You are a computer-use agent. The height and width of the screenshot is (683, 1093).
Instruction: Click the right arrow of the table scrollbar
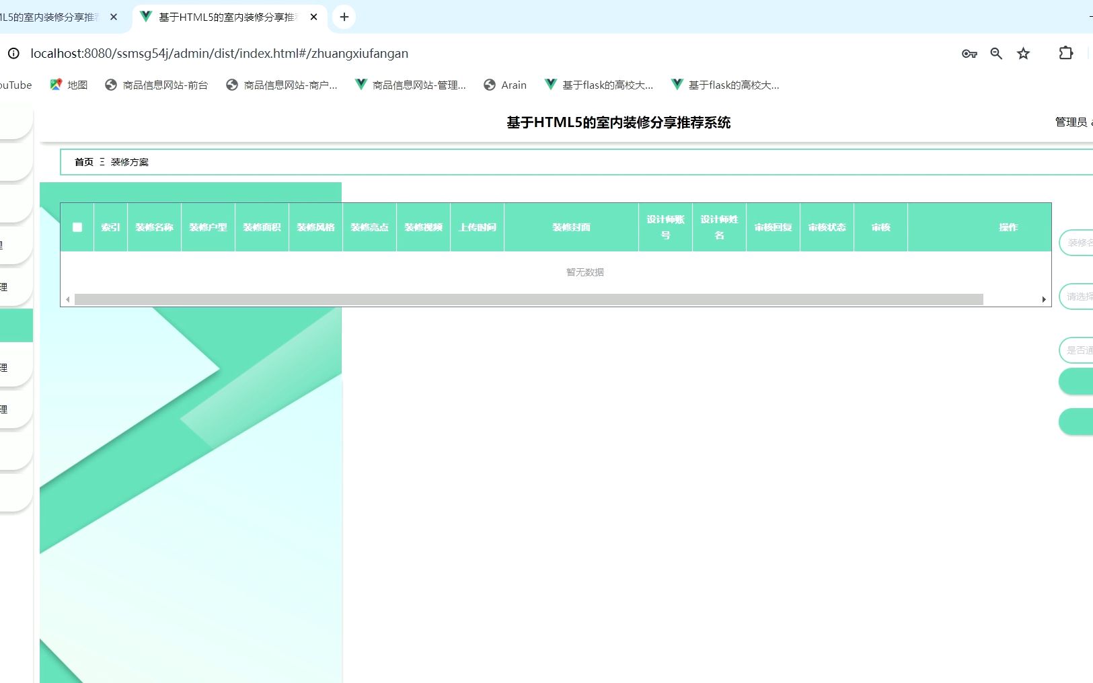(x=1043, y=298)
